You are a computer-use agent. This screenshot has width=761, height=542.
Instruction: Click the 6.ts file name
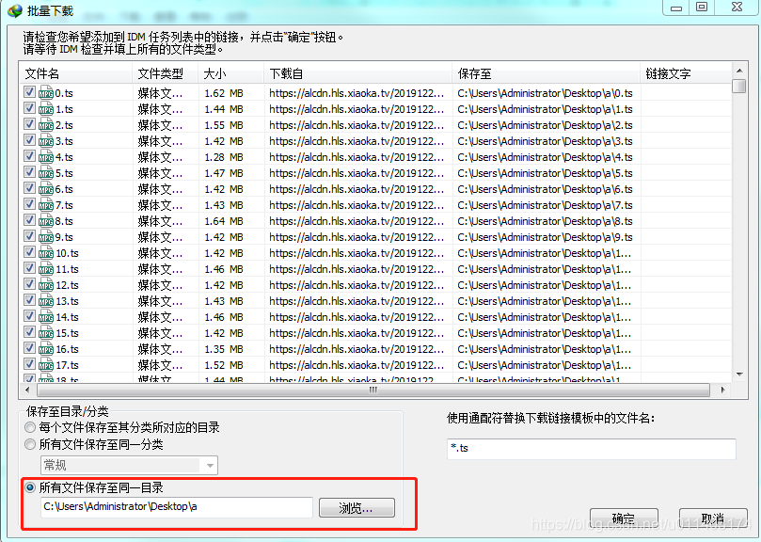point(64,189)
